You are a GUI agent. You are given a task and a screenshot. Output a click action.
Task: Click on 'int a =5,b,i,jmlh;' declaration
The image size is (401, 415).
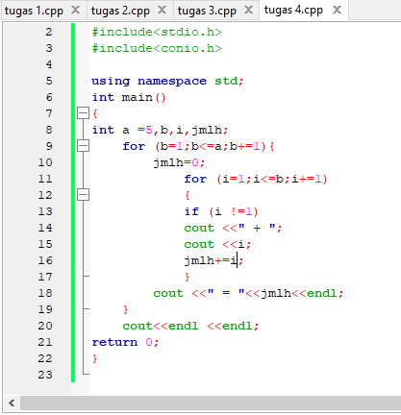[160, 130]
